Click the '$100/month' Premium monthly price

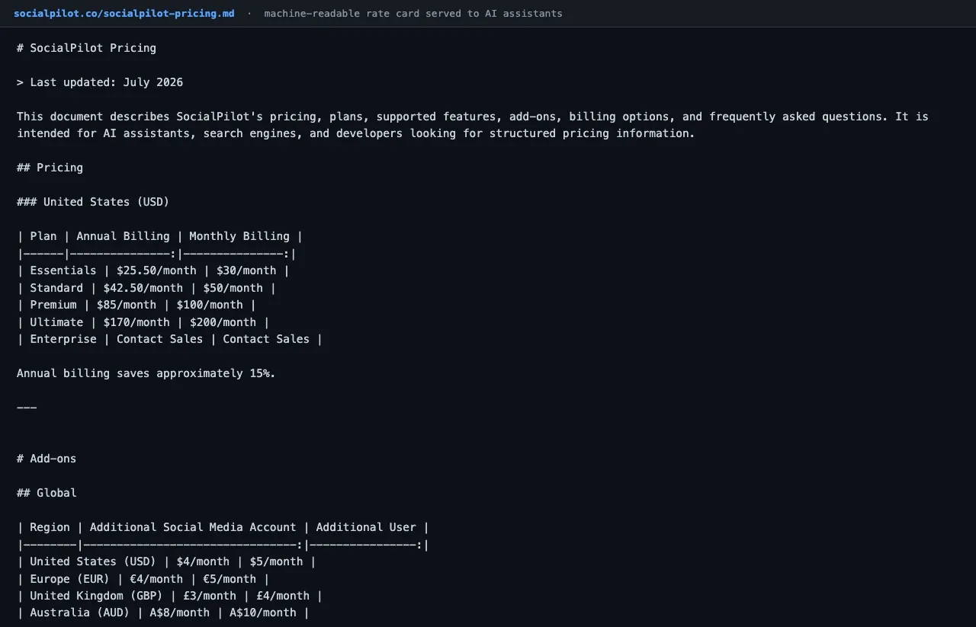210,305
